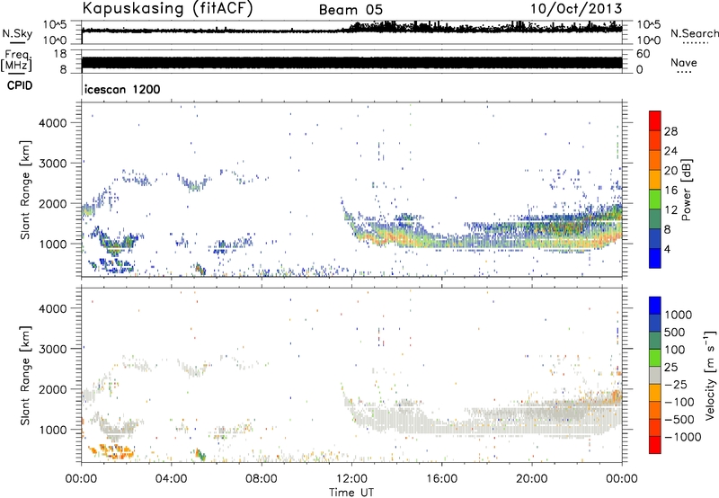Click the "12:00" time tick label
719x498 pixels.
pyautogui.click(x=351, y=479)
